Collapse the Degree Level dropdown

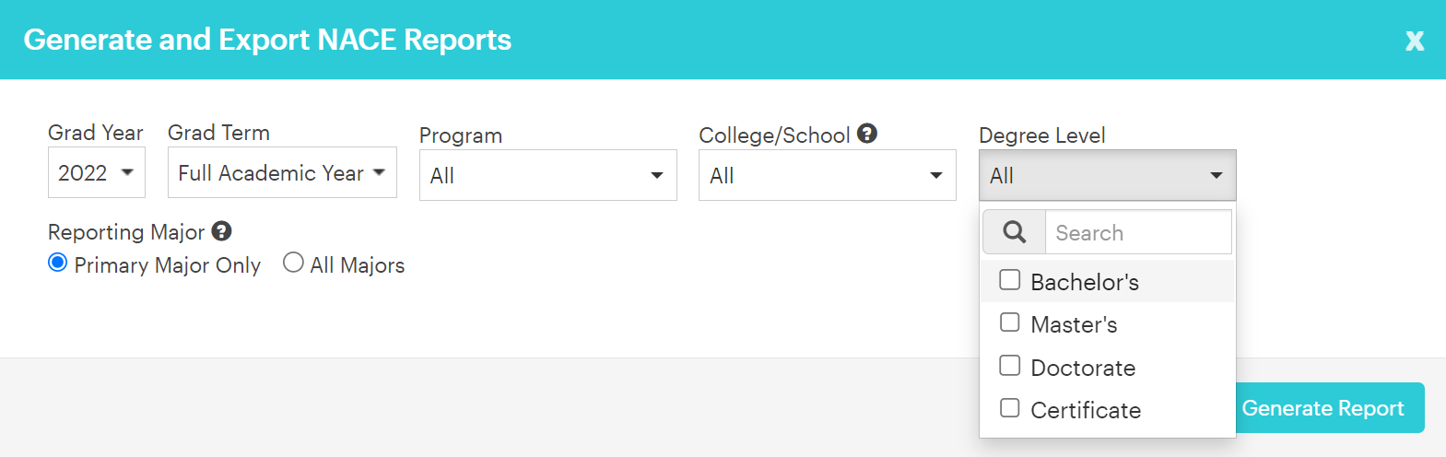coord(1107,175)
